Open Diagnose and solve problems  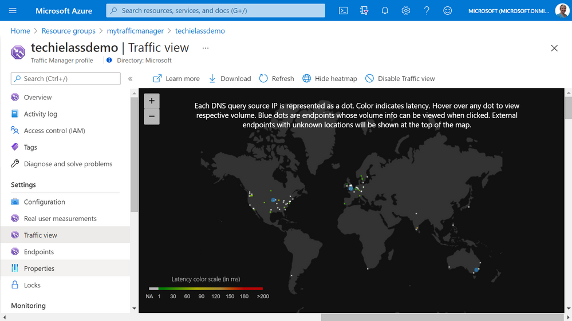click(65, 164)
